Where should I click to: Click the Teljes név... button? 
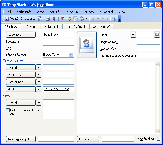pos(21,35)
